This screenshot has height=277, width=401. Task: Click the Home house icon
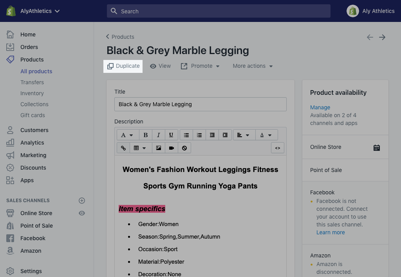tap(10, 34)
